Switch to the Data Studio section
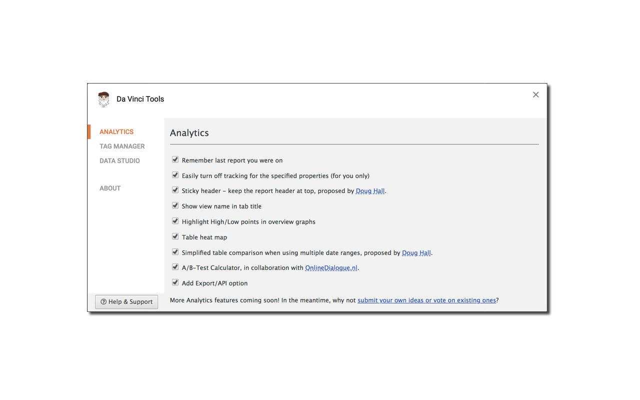 [x=119, y=160]
